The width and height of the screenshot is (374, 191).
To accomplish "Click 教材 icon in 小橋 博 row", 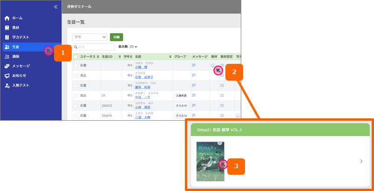I will [x=212, y=65].
